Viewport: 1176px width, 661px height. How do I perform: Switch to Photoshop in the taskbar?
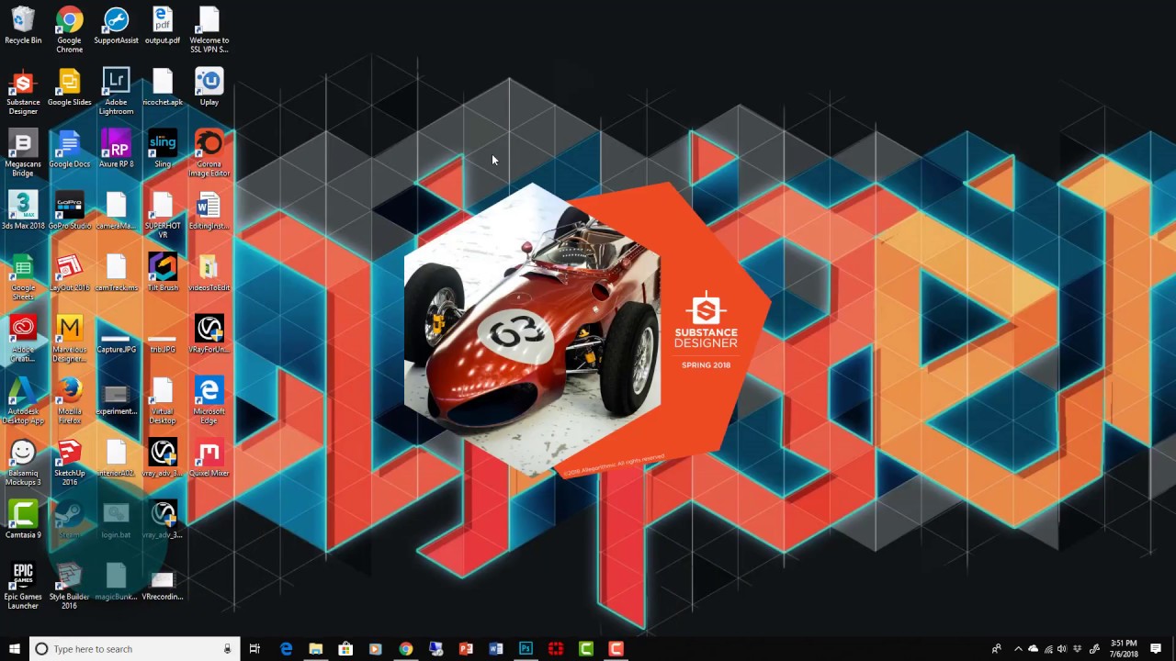pos(526,649)
